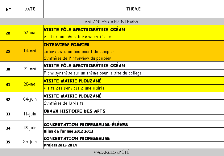The width and height of the screenshot is (224, 156).
Task: Click 'Synthèse de l'interview du pompier' line
Action: click(77, 58)
